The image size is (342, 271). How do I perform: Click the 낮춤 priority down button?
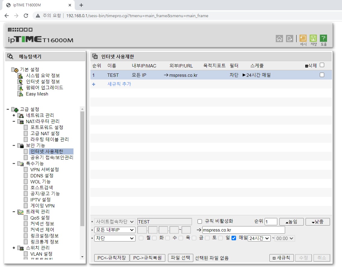(318, 222)
